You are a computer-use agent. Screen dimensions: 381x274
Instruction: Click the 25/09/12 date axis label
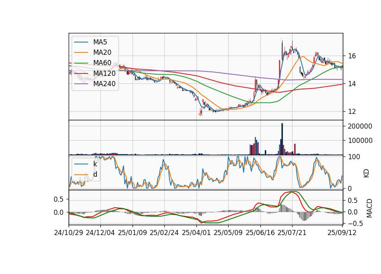coord(342,233)
